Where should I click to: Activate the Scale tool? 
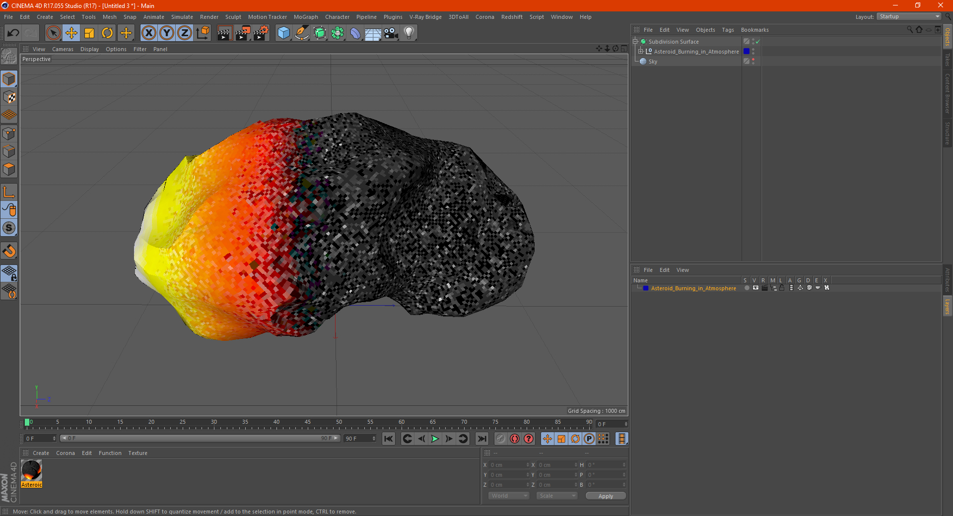(x=89, y=33)
